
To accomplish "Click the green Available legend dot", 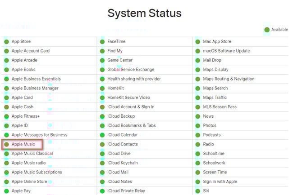I will pyautogui.click(x=267, y=30).
